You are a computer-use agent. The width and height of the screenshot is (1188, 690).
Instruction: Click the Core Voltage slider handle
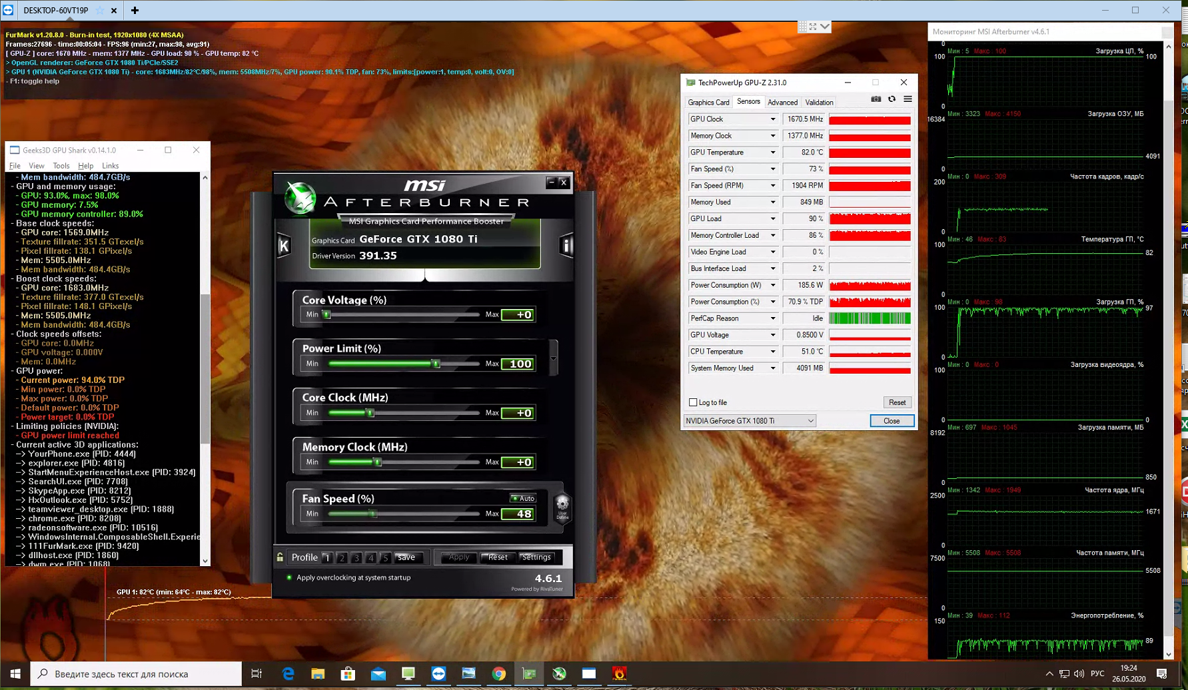(326, 314)
